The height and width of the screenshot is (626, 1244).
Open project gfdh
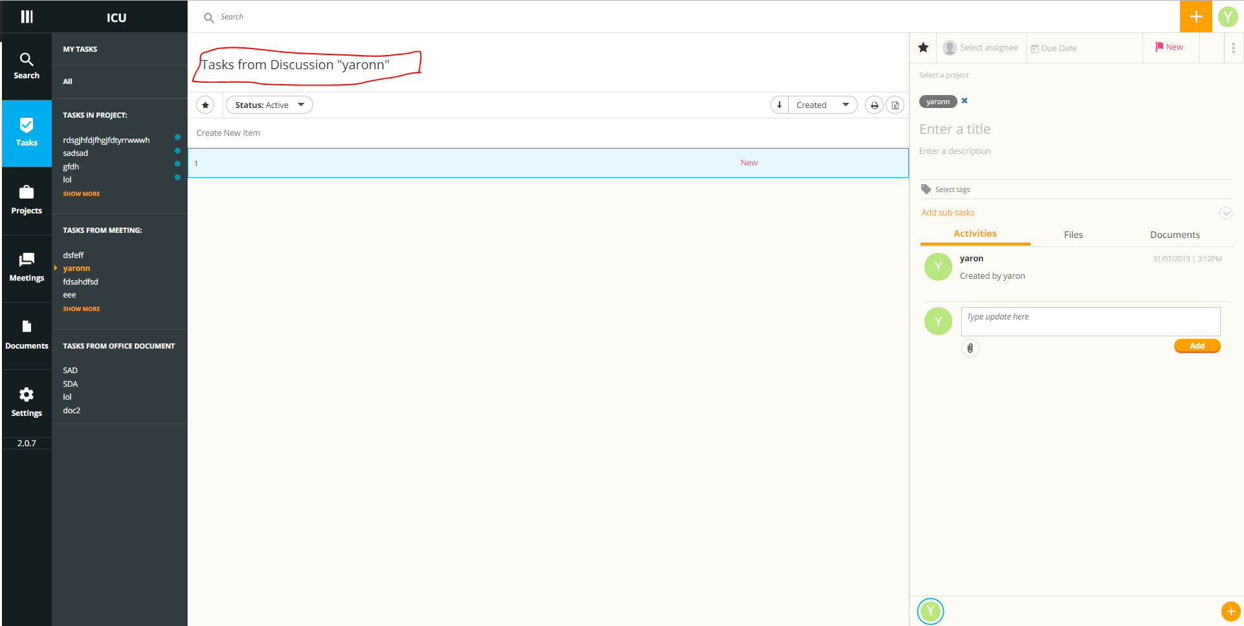71,167
